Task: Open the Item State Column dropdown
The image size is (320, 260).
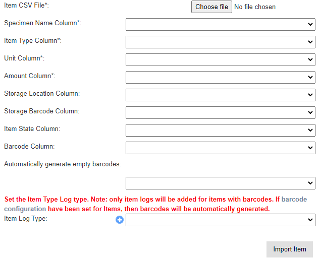Action: (220, 130)
